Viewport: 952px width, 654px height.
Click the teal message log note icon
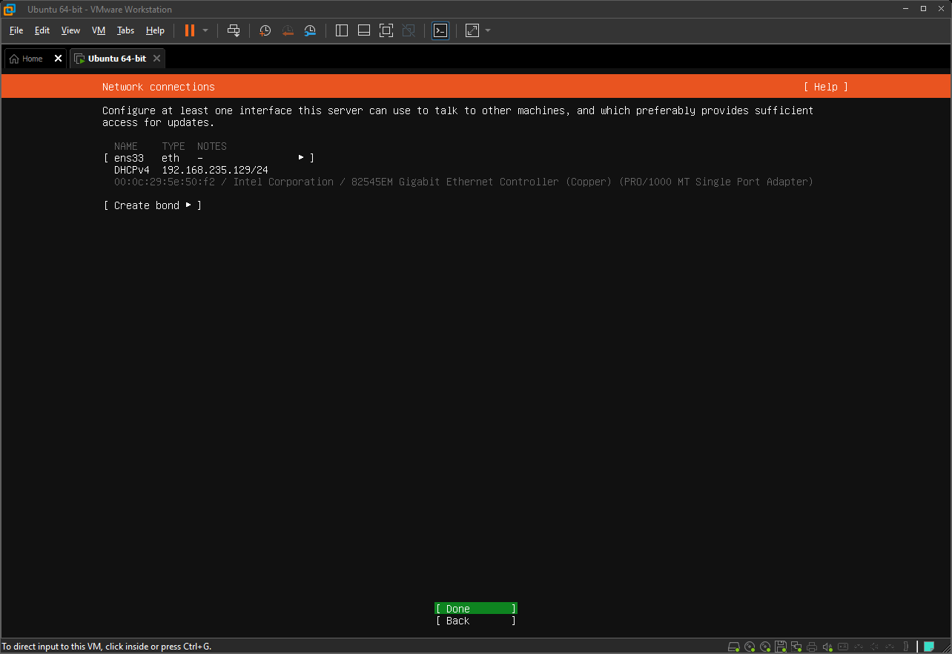click(x=928, y=647)
